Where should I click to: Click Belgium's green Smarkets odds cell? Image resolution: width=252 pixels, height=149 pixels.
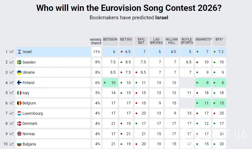point(203,103)
